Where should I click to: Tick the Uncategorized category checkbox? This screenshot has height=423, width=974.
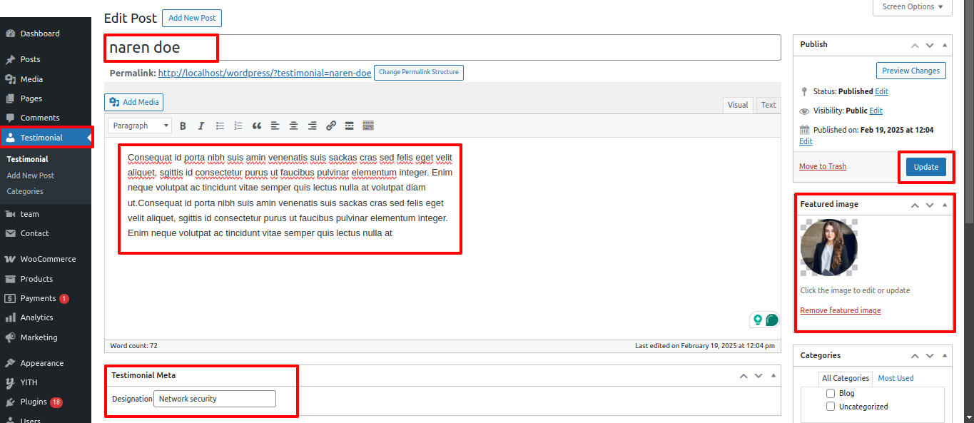830,407
